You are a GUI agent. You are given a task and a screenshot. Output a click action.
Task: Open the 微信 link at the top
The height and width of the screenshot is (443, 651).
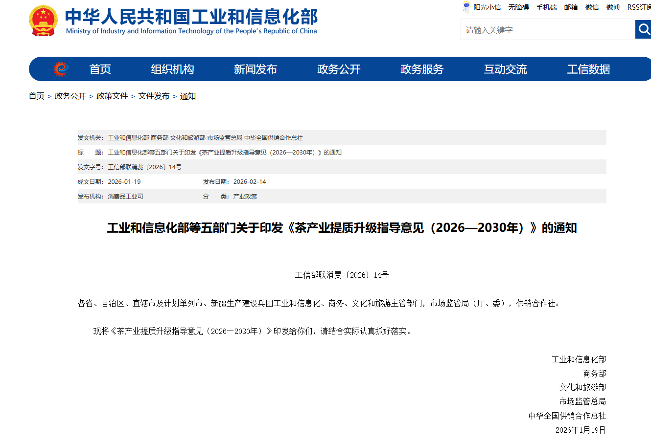coord(592,7)
